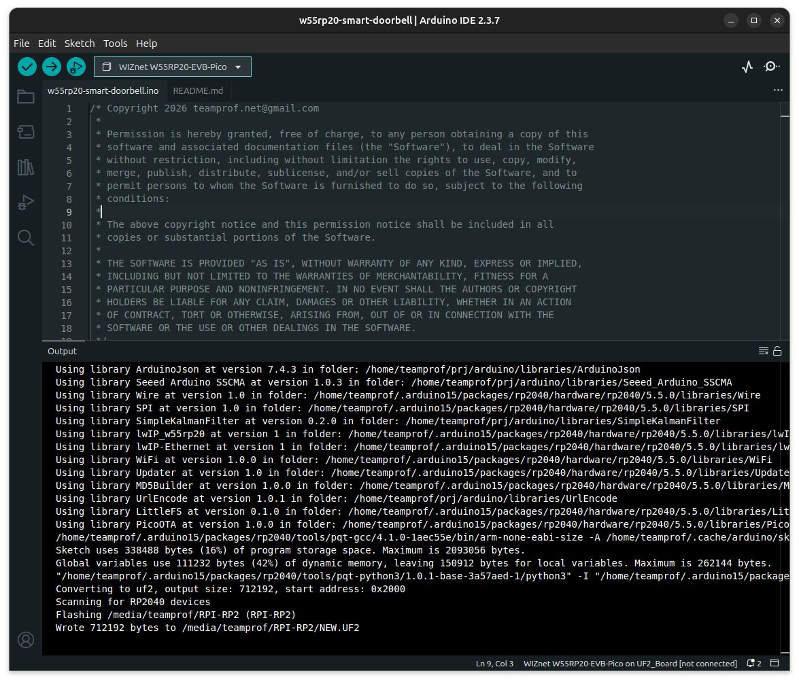Switch to the README.md tab
The width and height of the screenshot is (799, 682).
[x=198, y=90]
